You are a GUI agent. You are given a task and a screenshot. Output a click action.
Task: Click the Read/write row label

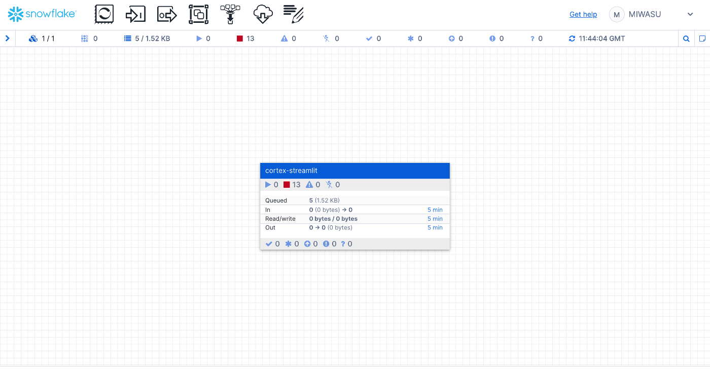[280, 219]
